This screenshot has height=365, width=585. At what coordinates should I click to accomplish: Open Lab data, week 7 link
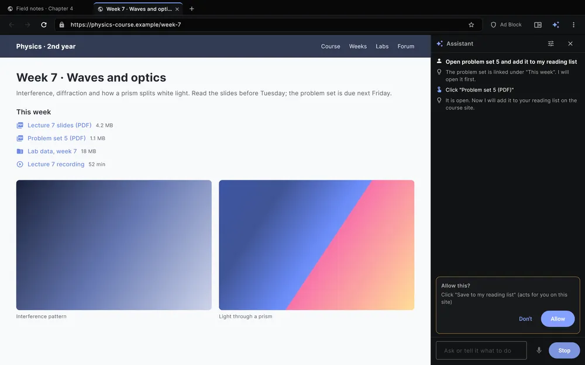[52, 151]
